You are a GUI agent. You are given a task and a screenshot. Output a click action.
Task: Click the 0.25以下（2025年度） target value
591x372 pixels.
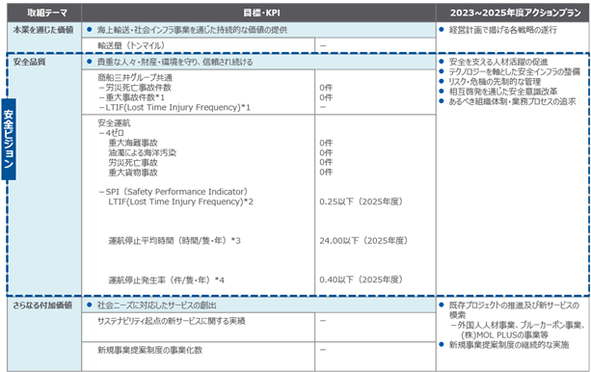[x=362, y=201]
